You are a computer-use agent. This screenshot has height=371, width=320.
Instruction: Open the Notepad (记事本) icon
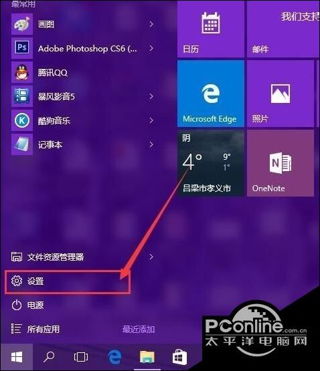(22, 144)
